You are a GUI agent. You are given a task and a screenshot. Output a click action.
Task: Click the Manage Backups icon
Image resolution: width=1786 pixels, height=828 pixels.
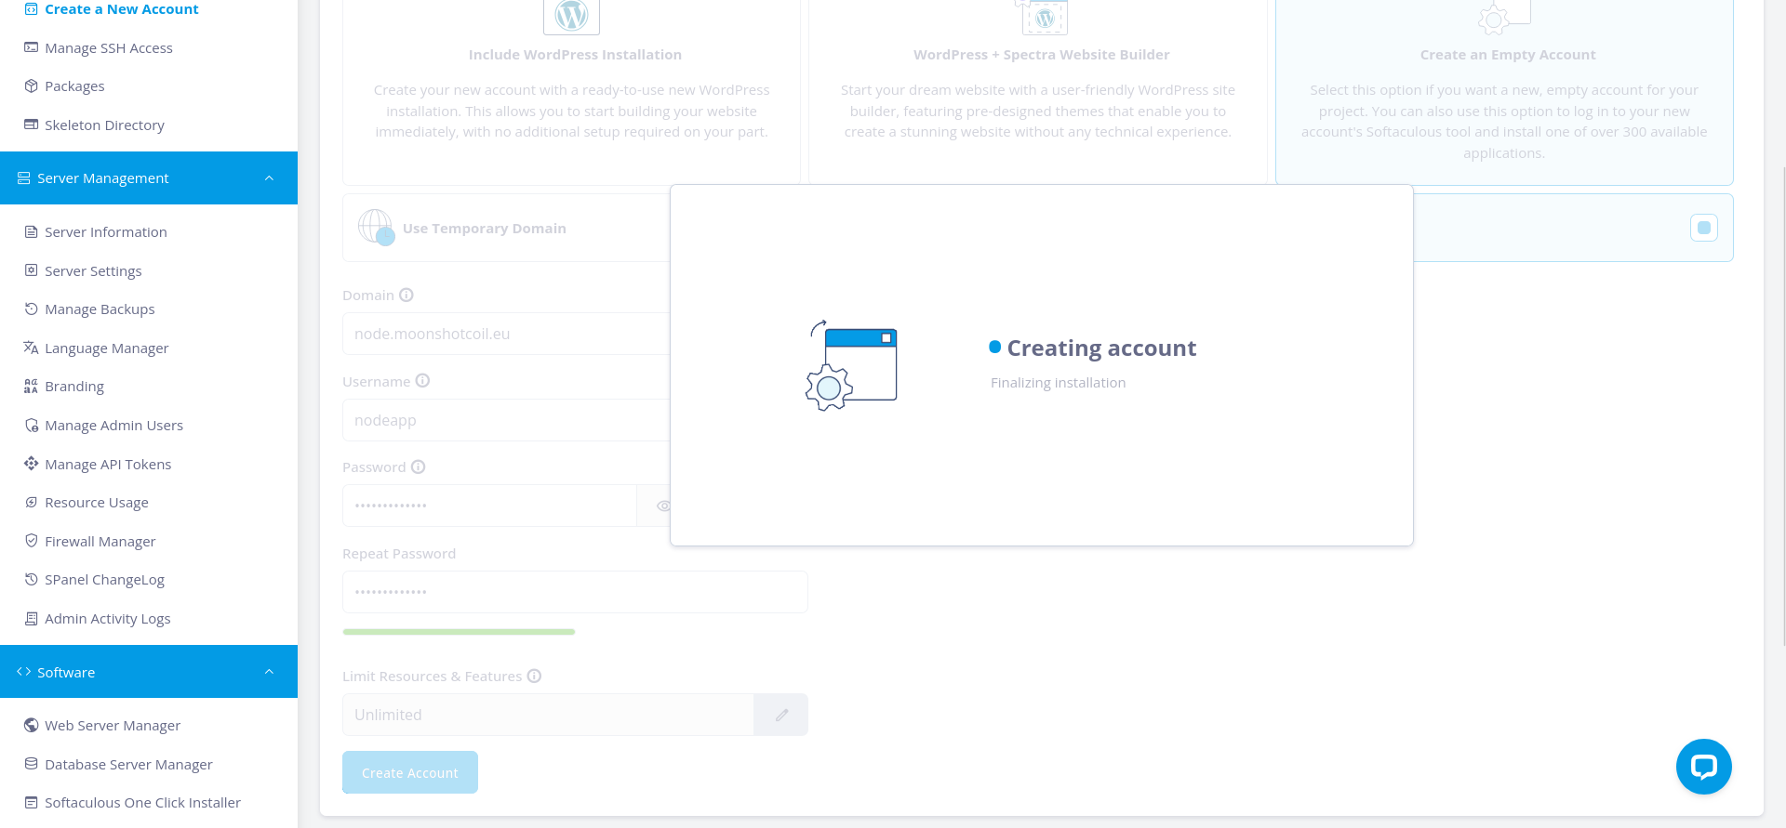point(31,309)
